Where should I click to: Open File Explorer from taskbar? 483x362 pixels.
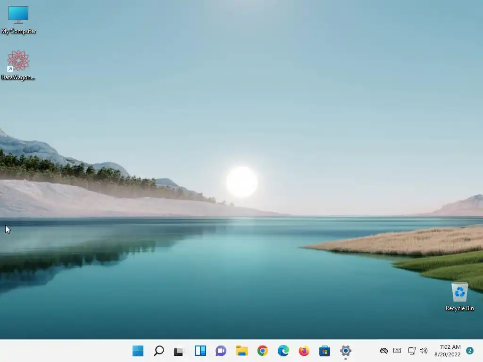tap(242, 351)
